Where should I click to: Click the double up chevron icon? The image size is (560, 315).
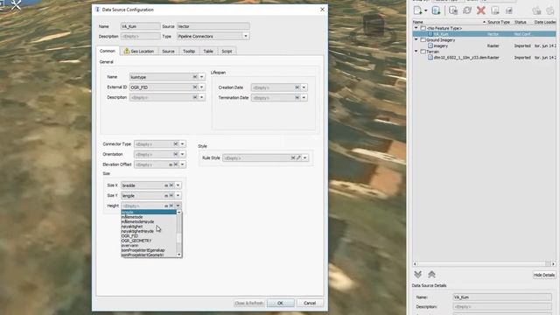(431, 274)
